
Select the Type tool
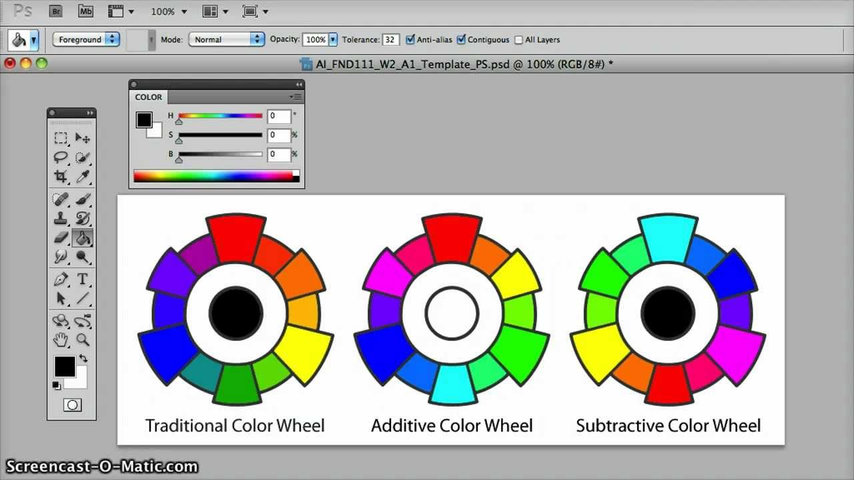[83, 279]
